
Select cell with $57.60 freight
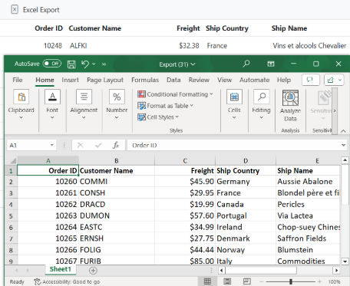click(185, 215)
